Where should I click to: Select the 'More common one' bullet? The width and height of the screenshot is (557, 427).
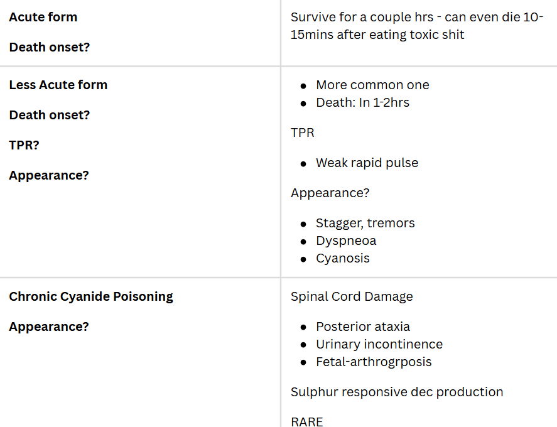click(372, 85)
